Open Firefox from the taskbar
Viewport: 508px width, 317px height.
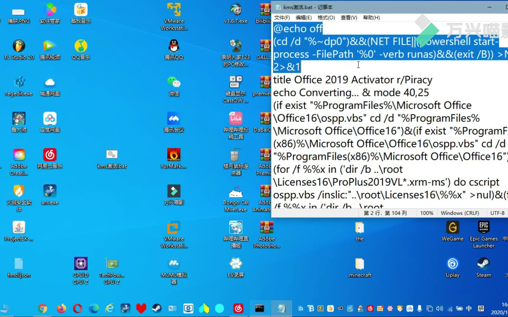(x=61, y=308)
